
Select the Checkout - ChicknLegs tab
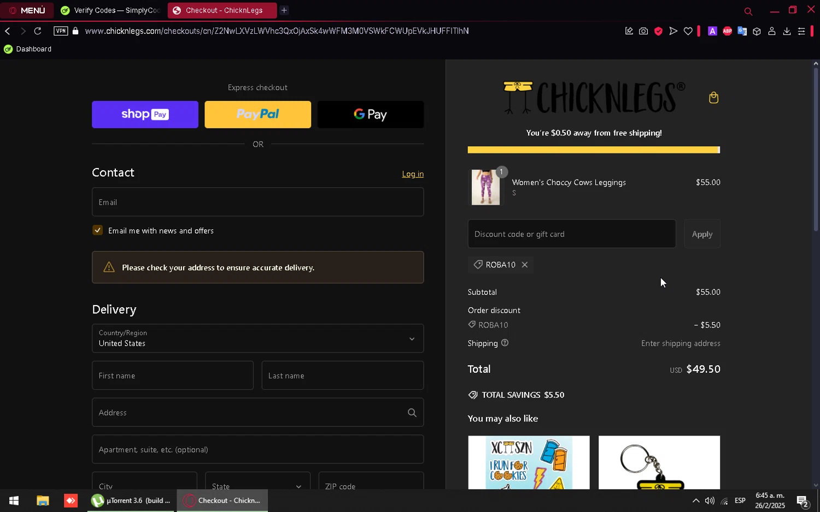(222, 10)
